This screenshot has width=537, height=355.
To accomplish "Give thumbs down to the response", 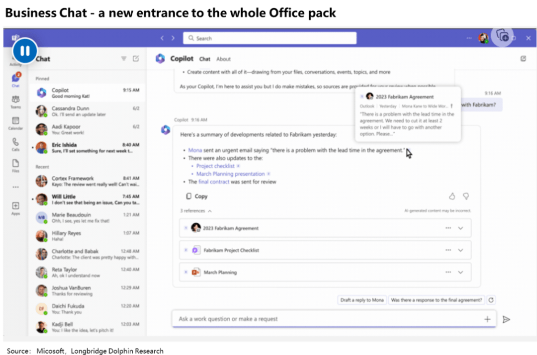I will [x=466, y=196].
